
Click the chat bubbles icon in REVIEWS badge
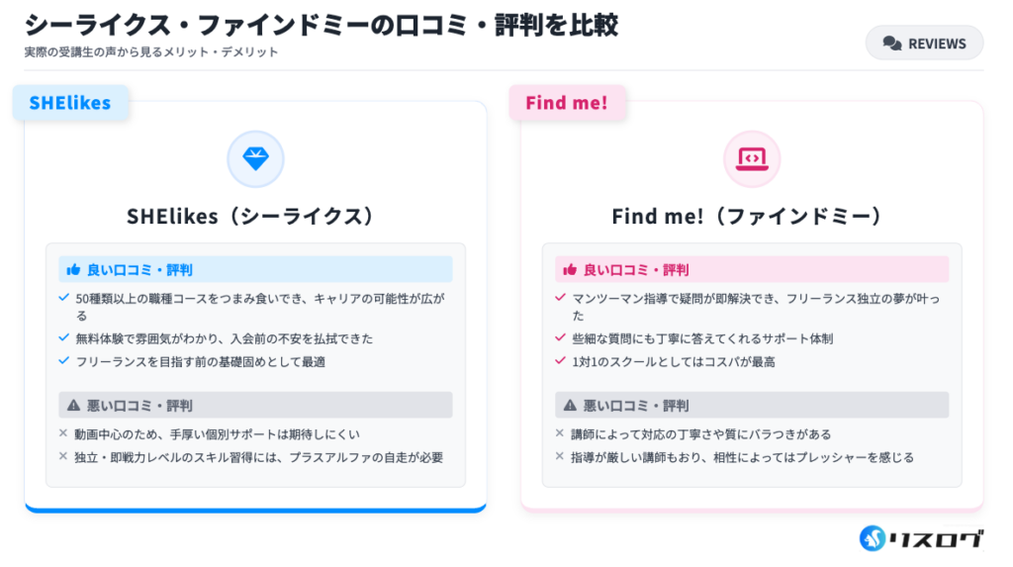(x=891, y=44)
